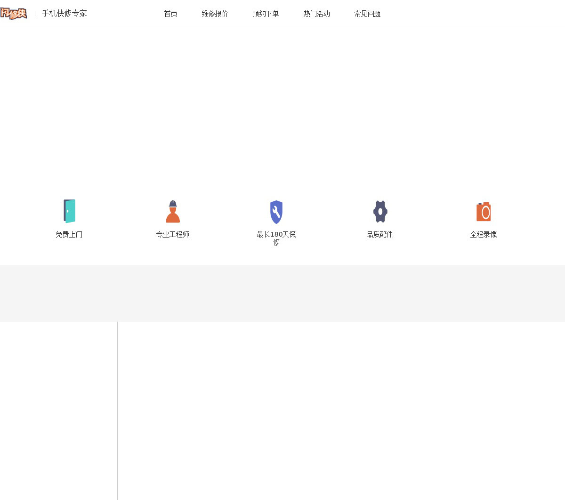Open the 常见问题 navigation link
Image resolution: width=565 pixels, height=500 pixels.
[x=367, y=14]
